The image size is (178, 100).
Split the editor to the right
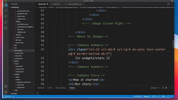click(168, 4)
